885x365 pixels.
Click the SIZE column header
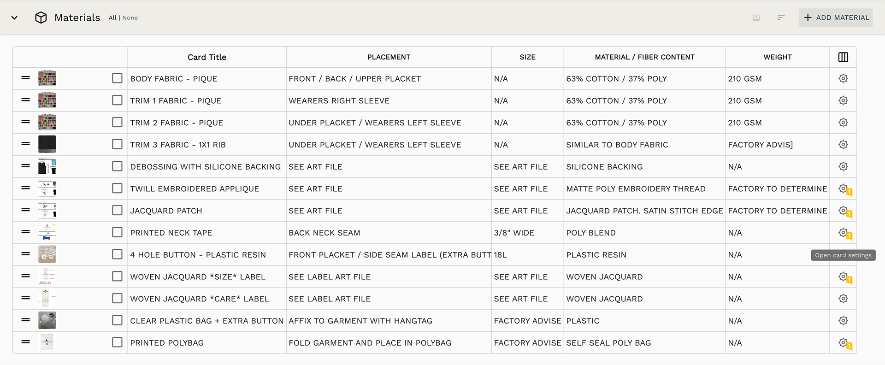[x=528, y=57]
